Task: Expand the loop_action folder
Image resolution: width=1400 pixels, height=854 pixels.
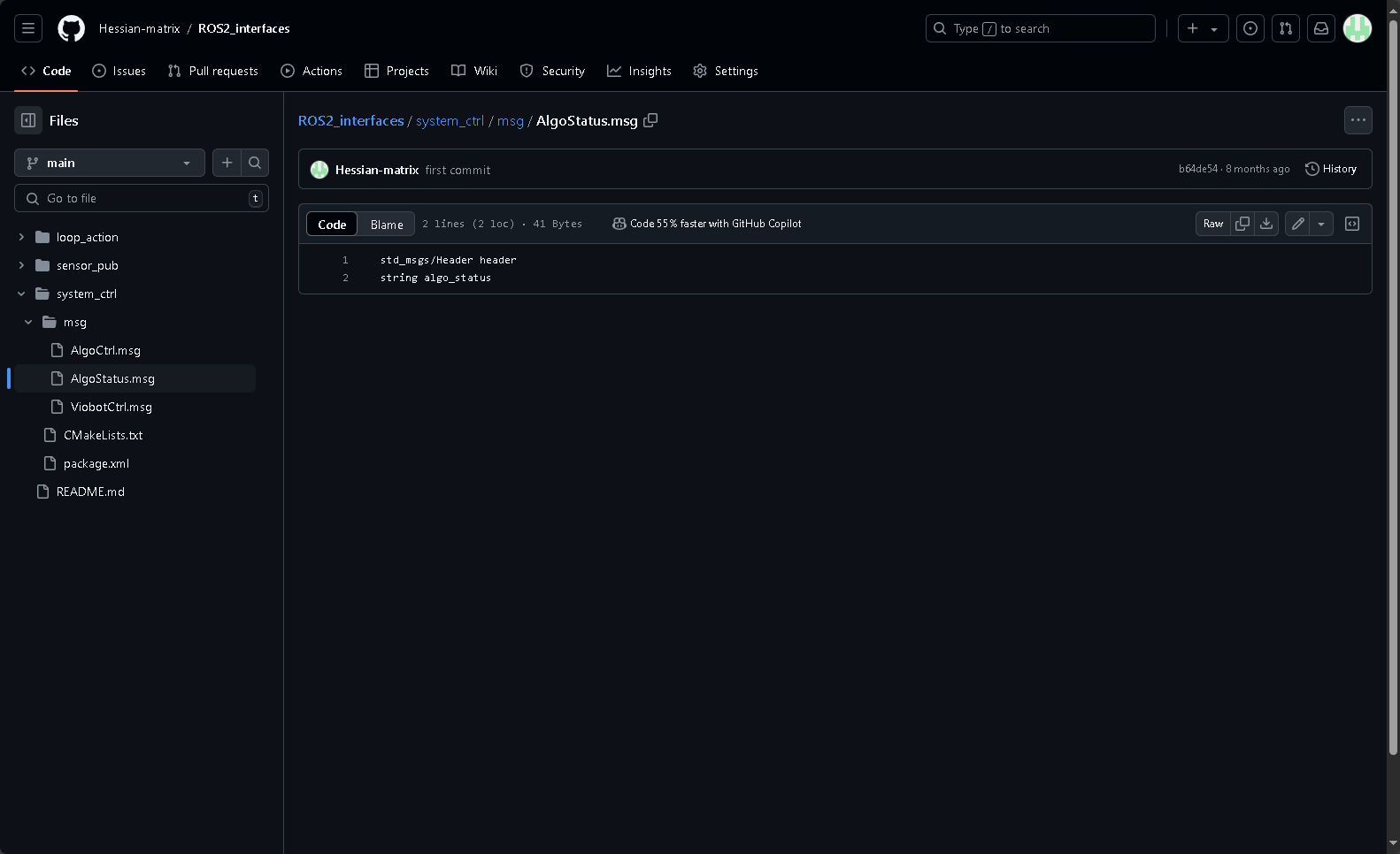Action: [x=21, y=237]
